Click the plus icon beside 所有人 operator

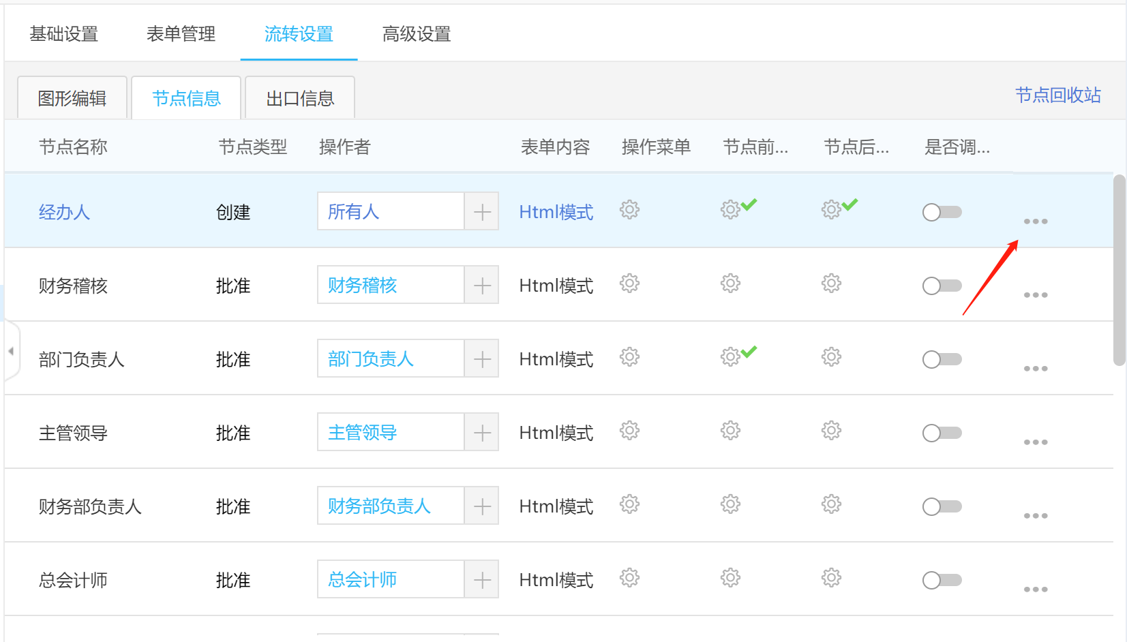pyautogui.click(x=482, y=212)
